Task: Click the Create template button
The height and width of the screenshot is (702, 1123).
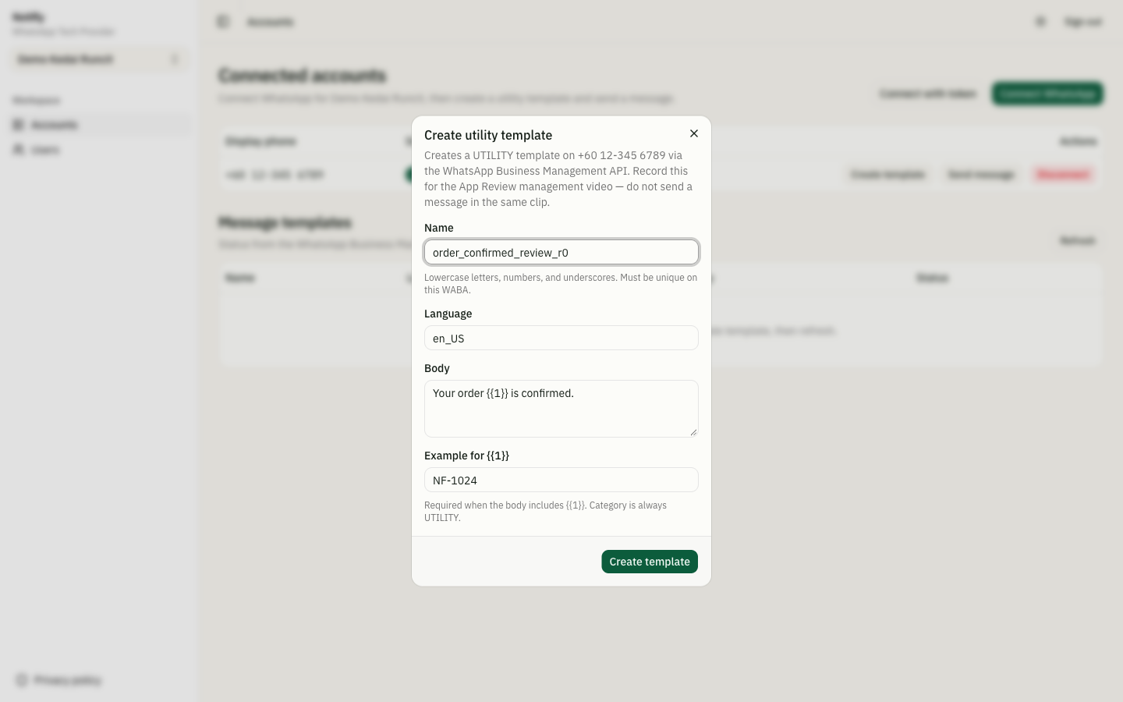Action: pyautogui.click(x=650, y=562)
